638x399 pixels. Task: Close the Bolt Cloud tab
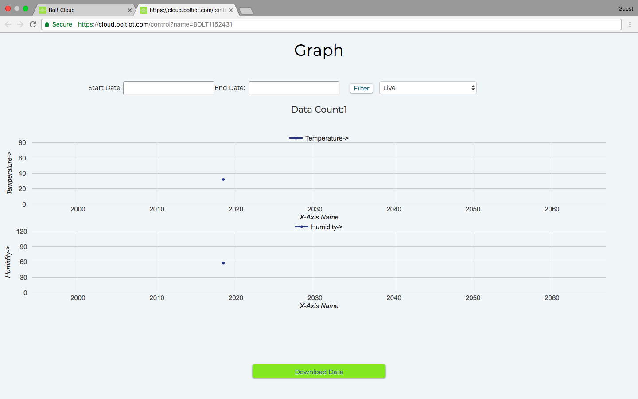129,10
